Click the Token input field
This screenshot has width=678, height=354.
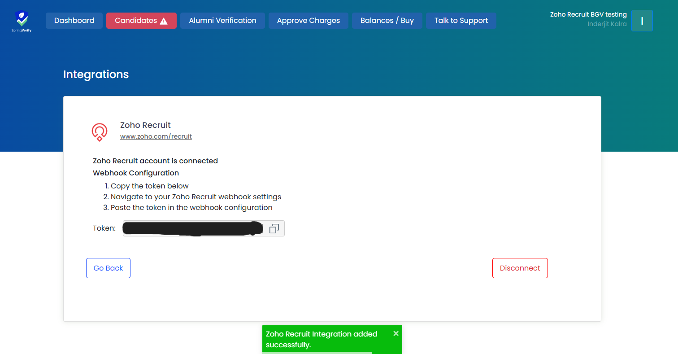pos(204,228)
